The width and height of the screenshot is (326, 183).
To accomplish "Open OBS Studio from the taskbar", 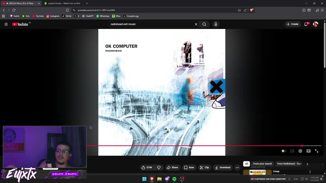I will pyautogui.click(x=182, y=179).
